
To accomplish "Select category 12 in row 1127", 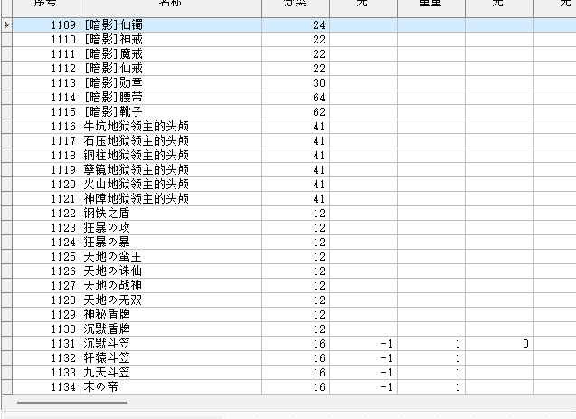I will tap(296, 286).
